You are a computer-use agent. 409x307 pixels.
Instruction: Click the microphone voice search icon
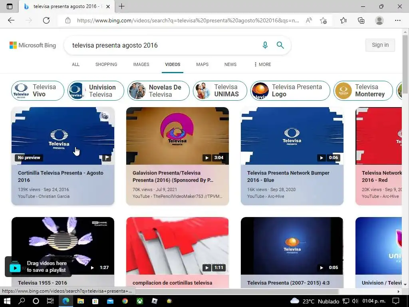click(x=265, y=45)
